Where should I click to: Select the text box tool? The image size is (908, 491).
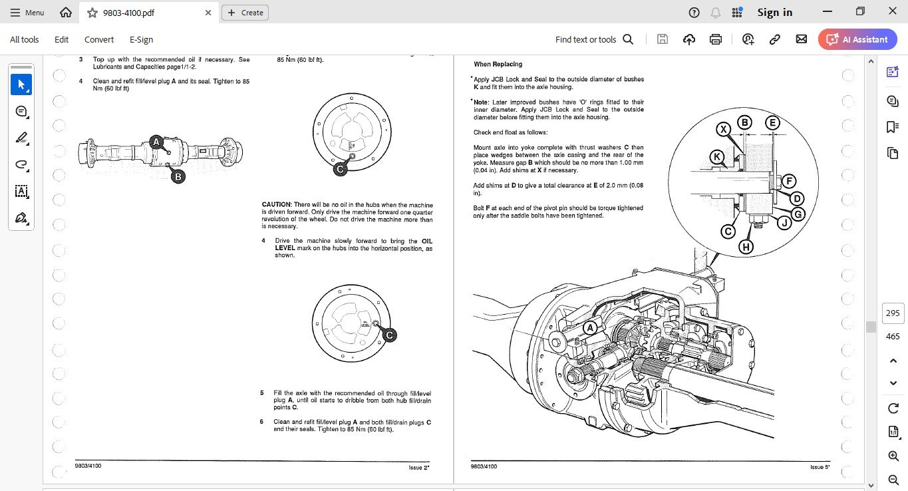[x=21, y=191]
